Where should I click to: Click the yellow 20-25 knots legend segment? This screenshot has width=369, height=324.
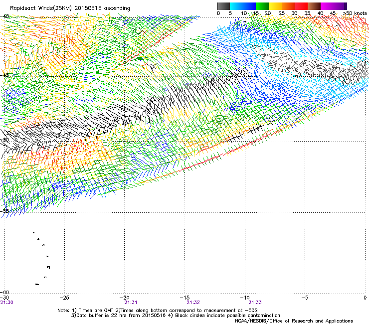pos(275,6)
